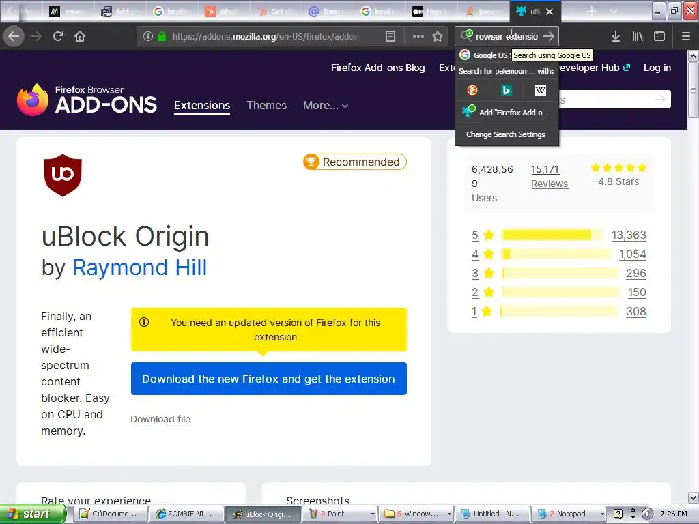Bookmark this page with the star icon
699x524 pixels.
pyautogui.click(x=438, y=36)
